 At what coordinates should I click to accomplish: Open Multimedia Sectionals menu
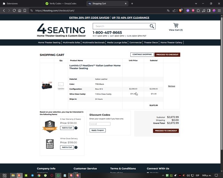click(93, 42)
